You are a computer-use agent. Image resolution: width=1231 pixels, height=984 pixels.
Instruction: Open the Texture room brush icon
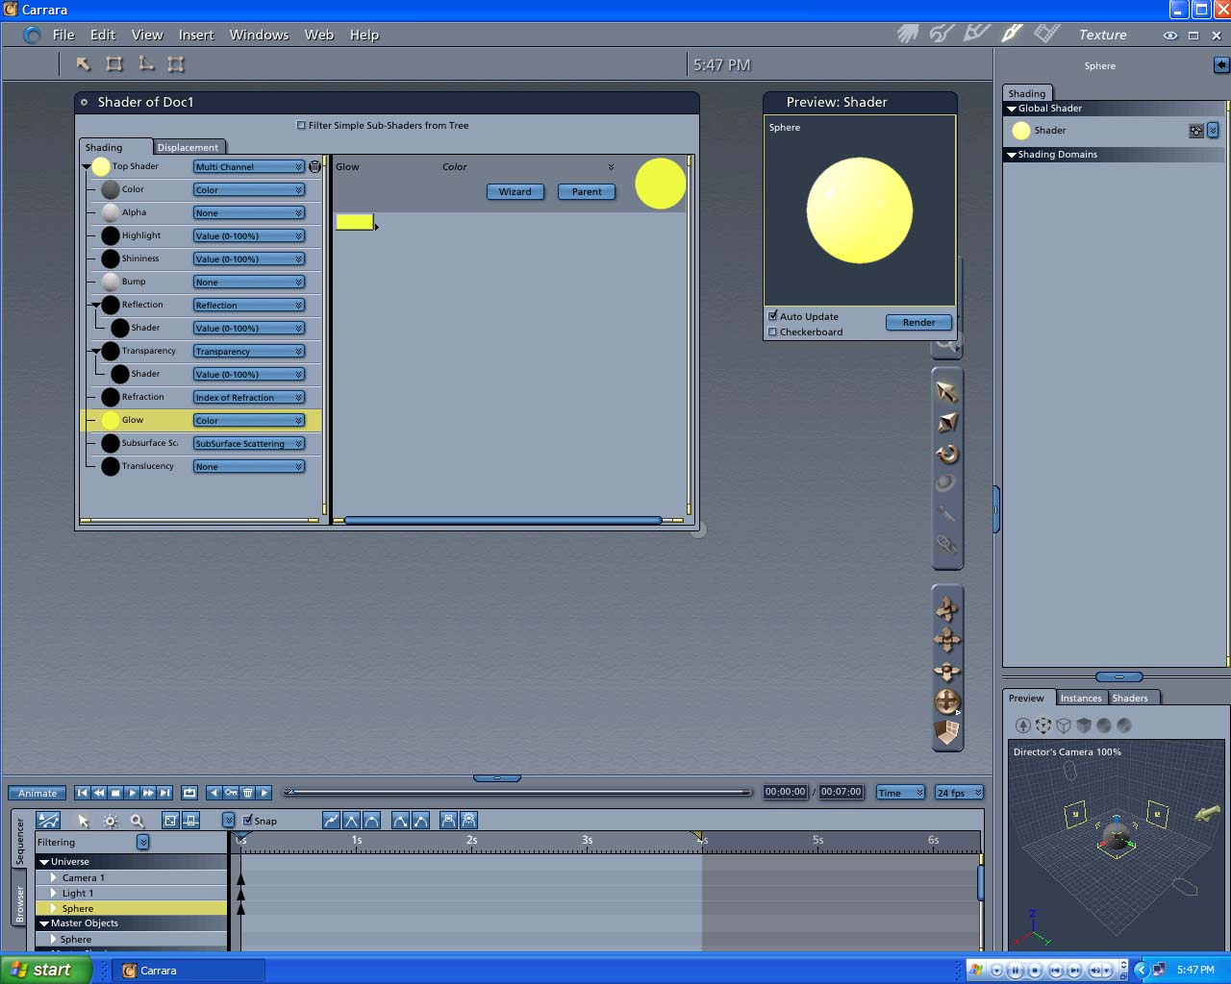click(1012, 34)
